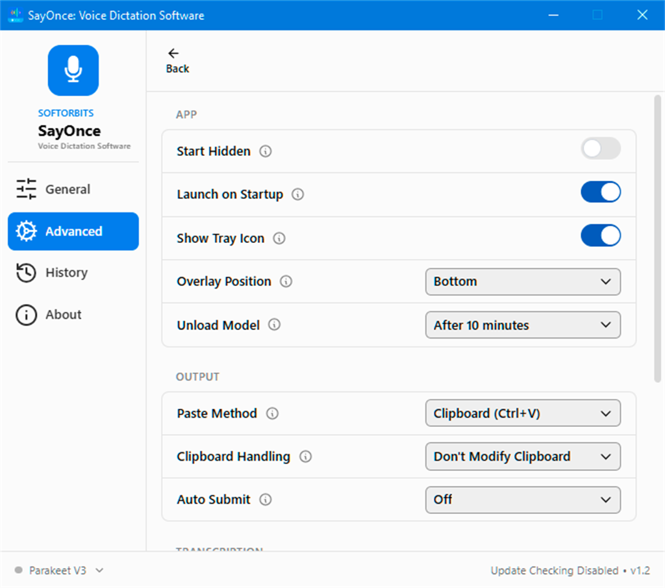The width and height of the screenshot is (665, 588).
Task: Click the Clipboard Handling label
Action: 233,457
